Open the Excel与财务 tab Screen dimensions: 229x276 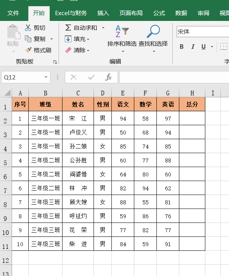click(71, 13)
